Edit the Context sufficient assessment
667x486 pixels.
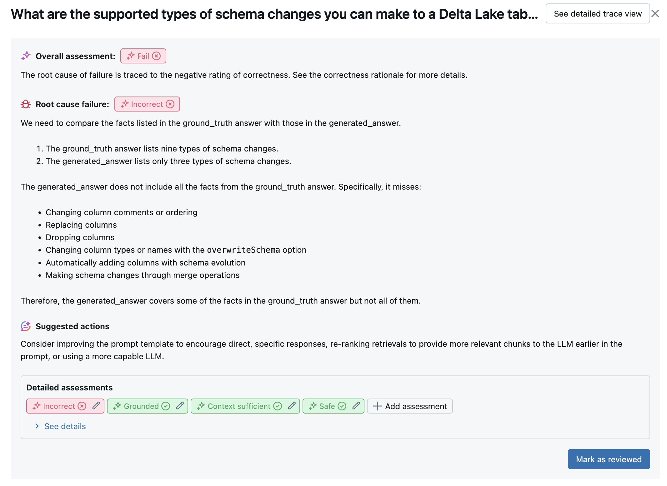coord(292,406)
